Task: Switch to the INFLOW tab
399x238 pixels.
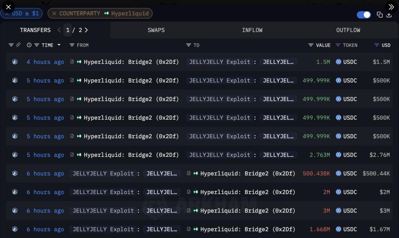Action: [x=252, y=30]
